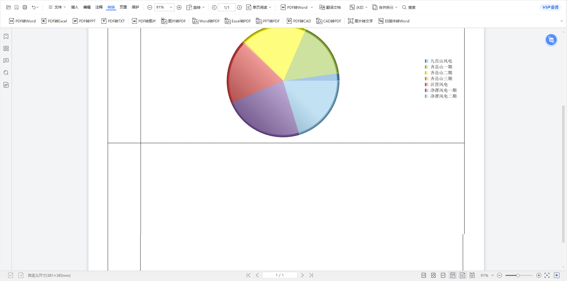Click 扫描件转Word tool

coord(394,21)
